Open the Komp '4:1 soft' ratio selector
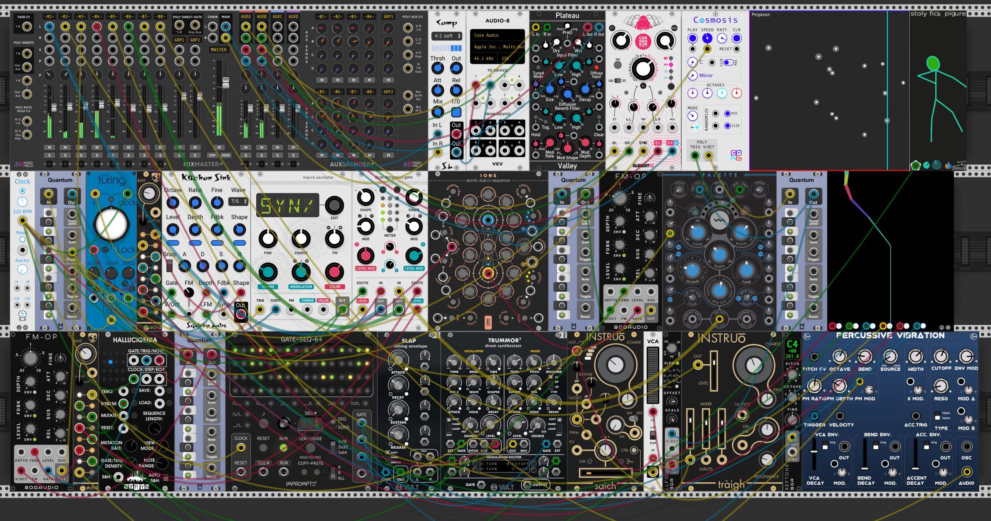 tap(446, 36)
